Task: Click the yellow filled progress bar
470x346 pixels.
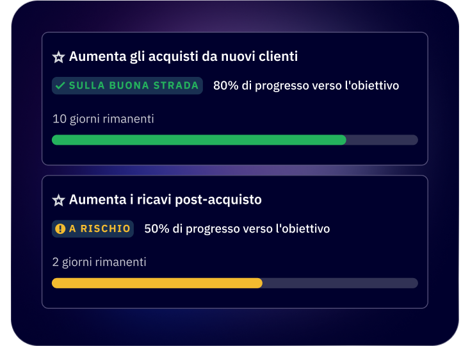Action: [x=157, y=283]
